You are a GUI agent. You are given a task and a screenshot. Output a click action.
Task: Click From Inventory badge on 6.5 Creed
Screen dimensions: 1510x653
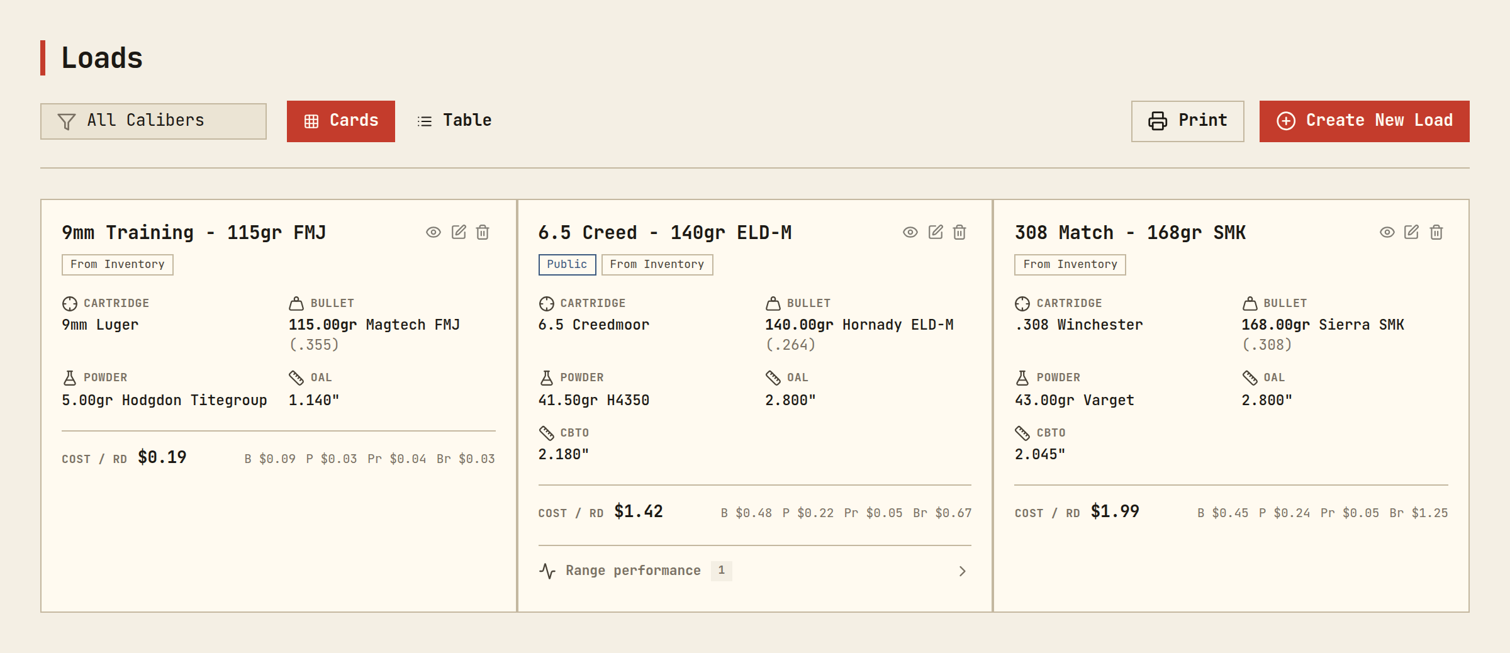click(x=657, y=265)
